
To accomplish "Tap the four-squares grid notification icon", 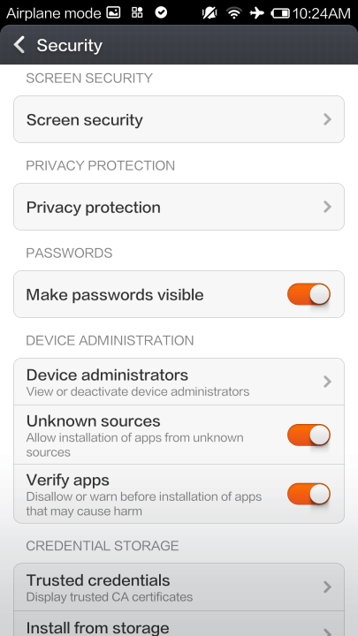I will click(x=137, y=13).
